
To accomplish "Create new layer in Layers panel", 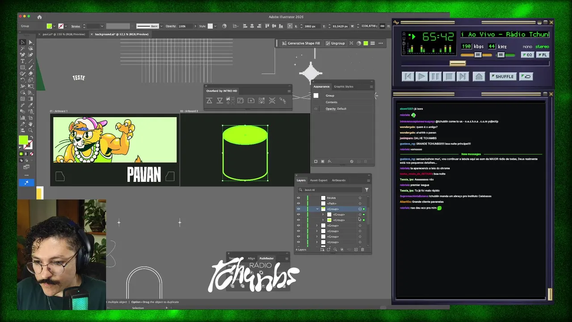I will click(356, 250).
